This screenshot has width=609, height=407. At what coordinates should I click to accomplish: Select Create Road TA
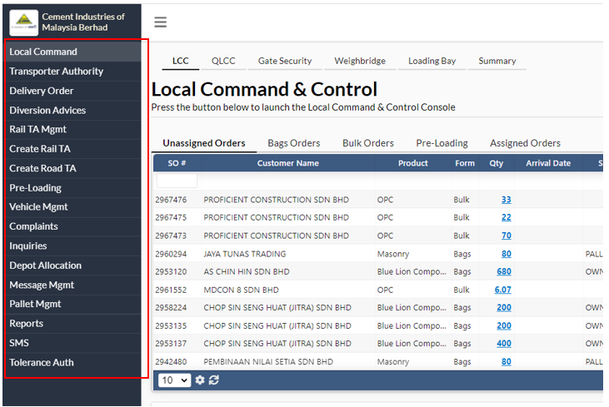pyautogui.click(x=72, y=168)
